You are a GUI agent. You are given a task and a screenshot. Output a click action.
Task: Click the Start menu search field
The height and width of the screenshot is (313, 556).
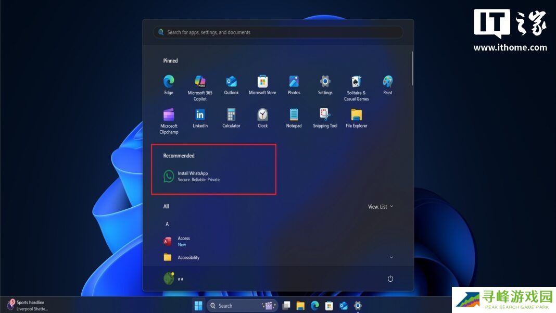(278, 32)
